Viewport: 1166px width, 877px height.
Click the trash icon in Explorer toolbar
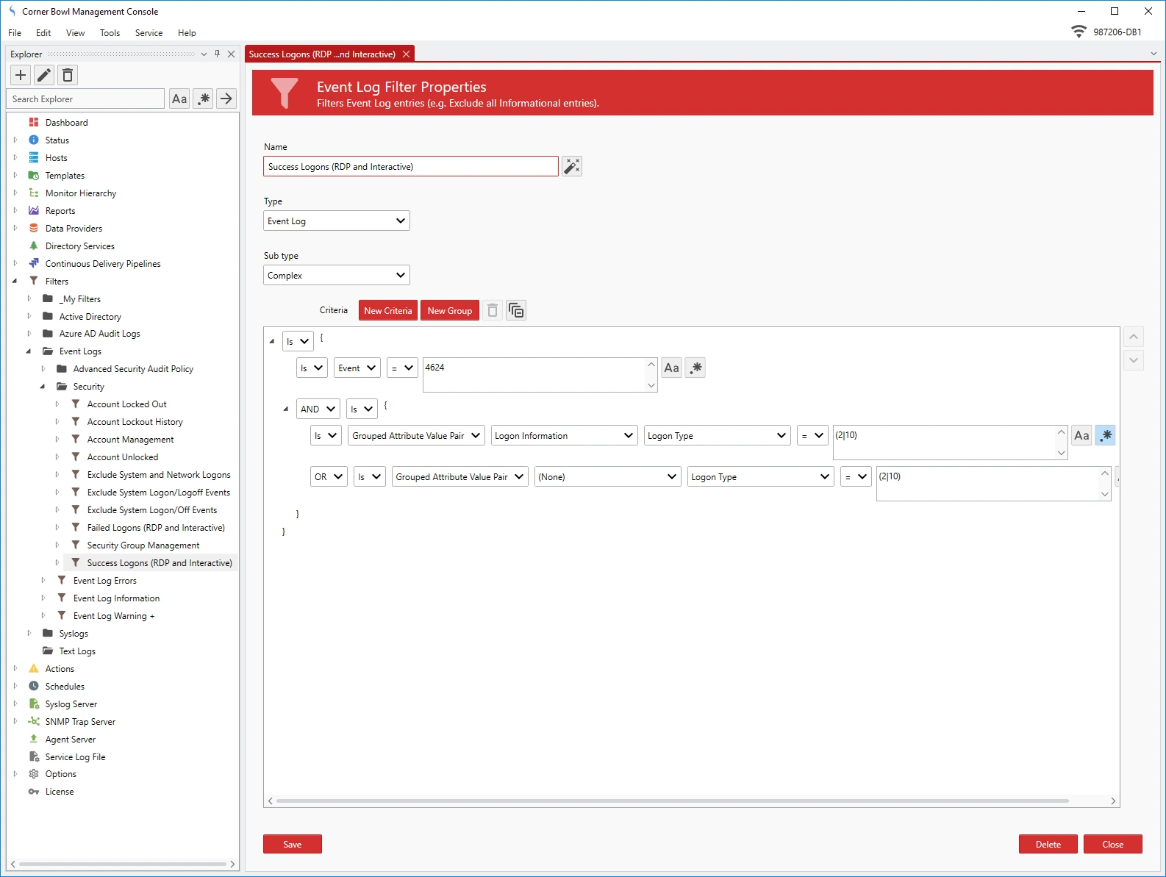pos(68,75)
